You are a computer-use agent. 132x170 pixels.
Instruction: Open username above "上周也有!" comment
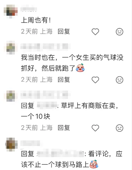click(29, 9)
